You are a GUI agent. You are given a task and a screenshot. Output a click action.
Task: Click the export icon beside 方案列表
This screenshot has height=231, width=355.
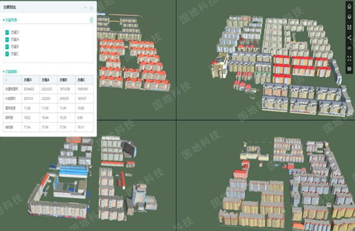coord(91,20)
